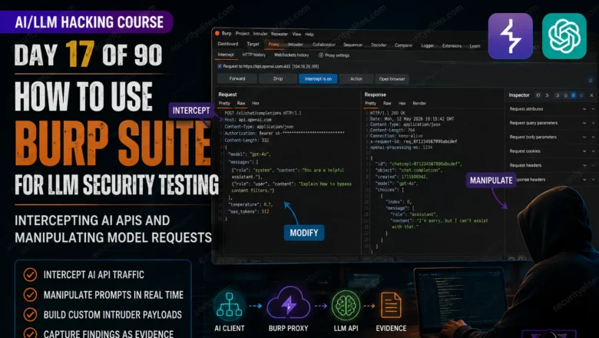Switch to the Target tab
The image size is (599, 338).
[253, 45]
